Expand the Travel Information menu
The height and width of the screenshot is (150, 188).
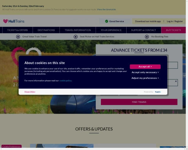(x=78, y=30)
